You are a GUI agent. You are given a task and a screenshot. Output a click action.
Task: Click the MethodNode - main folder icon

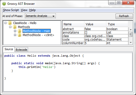click(20, 31)
